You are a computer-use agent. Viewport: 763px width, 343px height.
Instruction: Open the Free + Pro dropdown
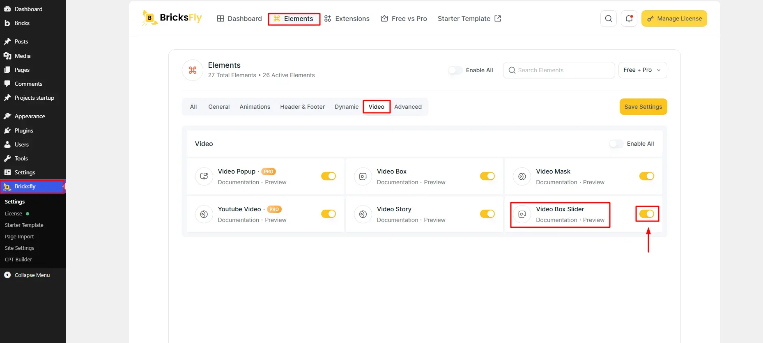click(643, 70)
